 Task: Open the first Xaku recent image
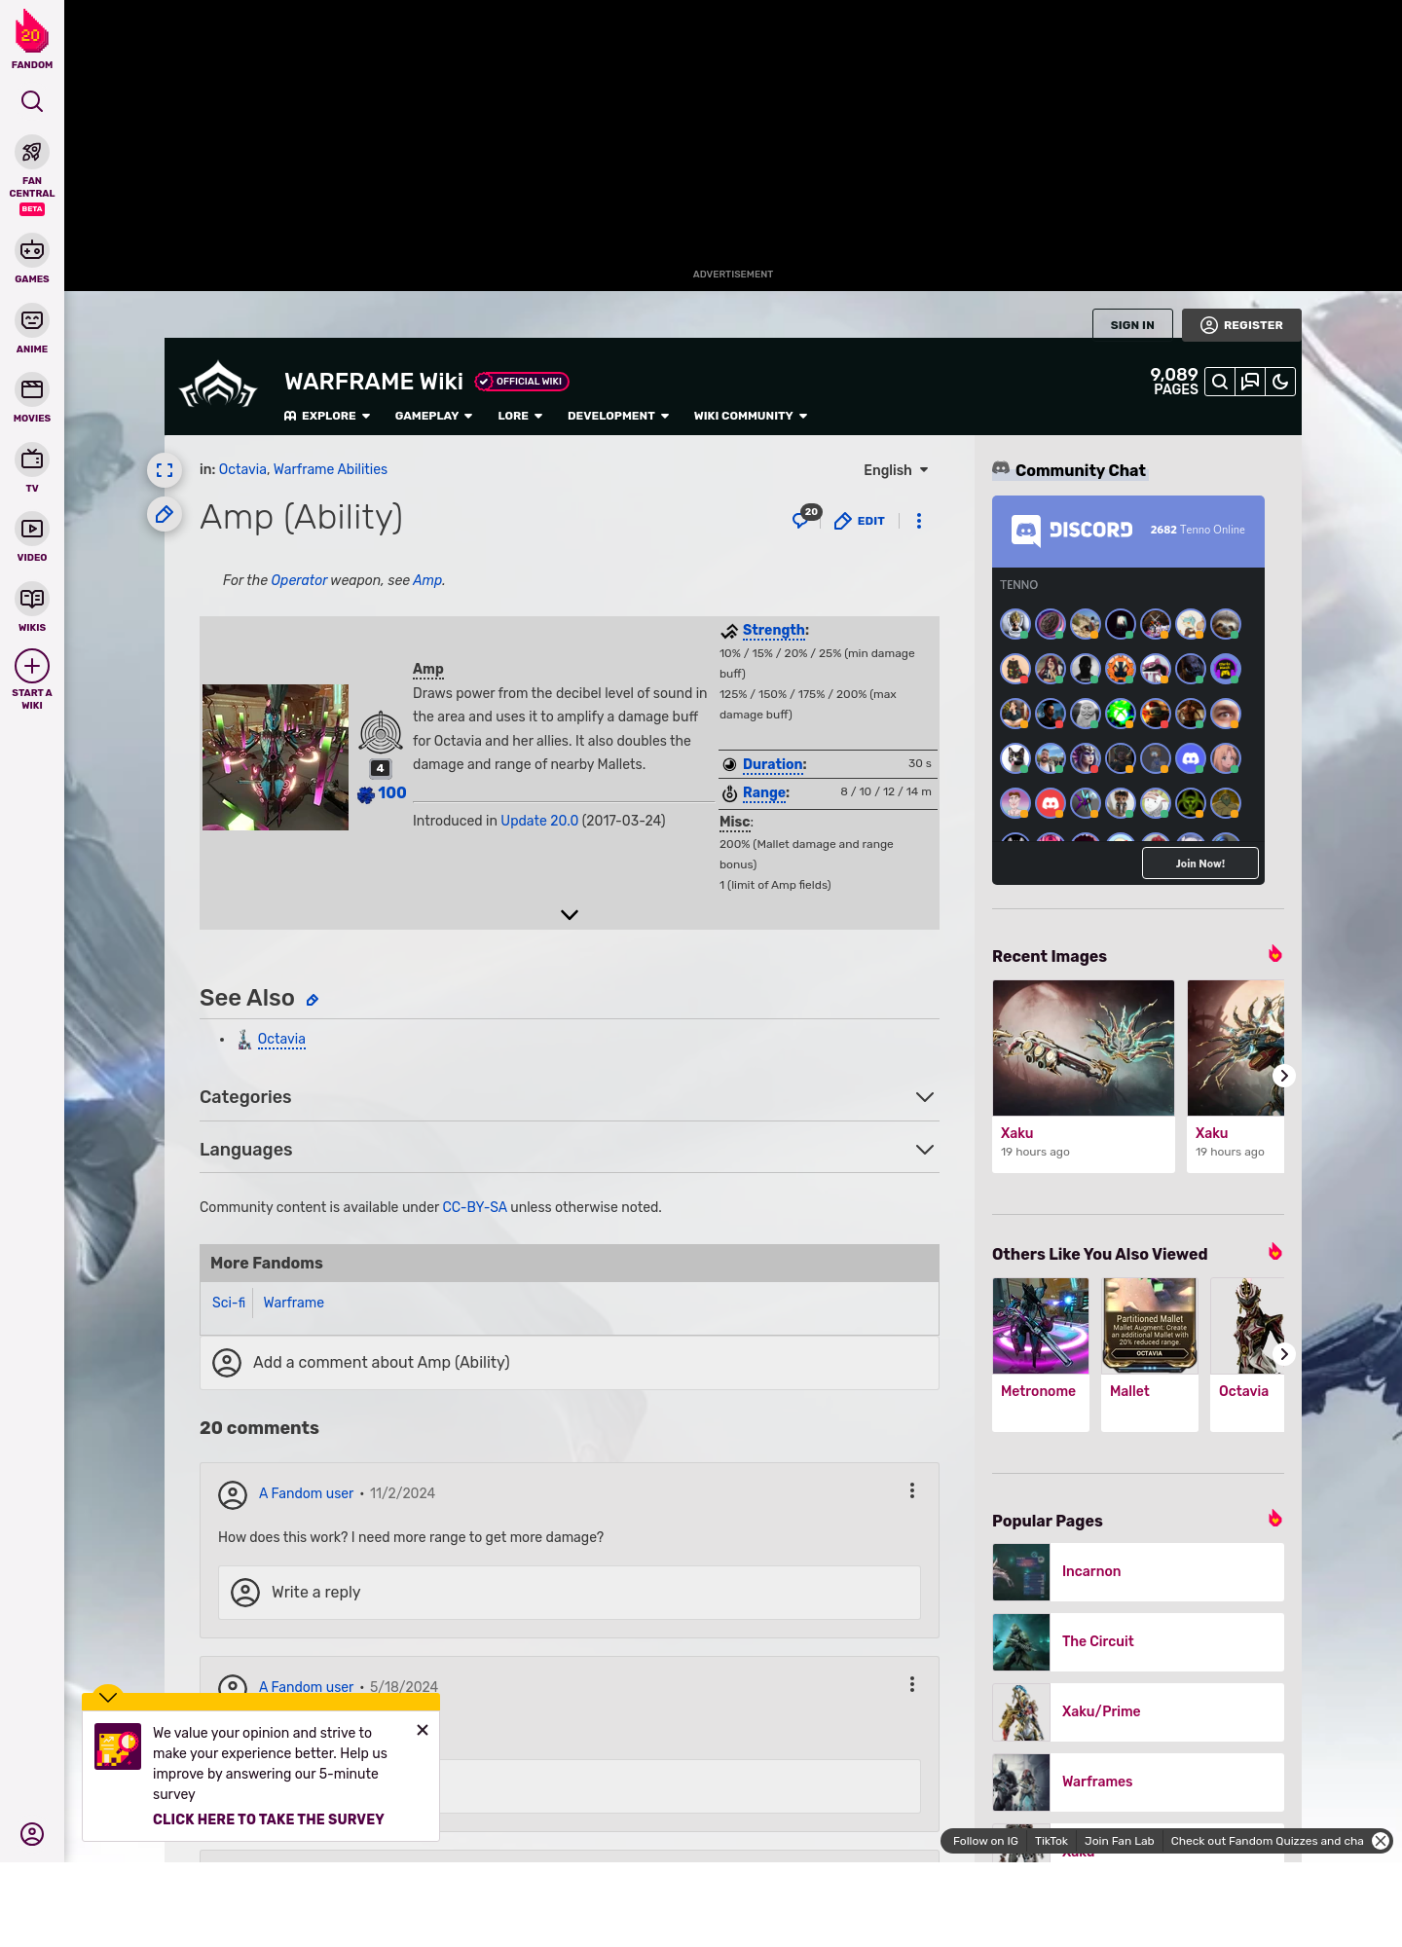tap(1084, 1076)
